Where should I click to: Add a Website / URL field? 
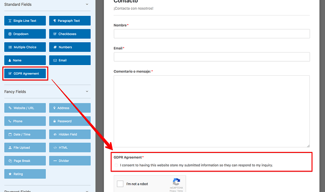coord(25,108)
